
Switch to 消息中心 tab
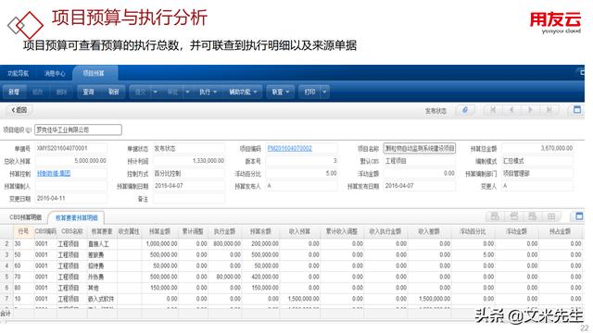(55, 73)
